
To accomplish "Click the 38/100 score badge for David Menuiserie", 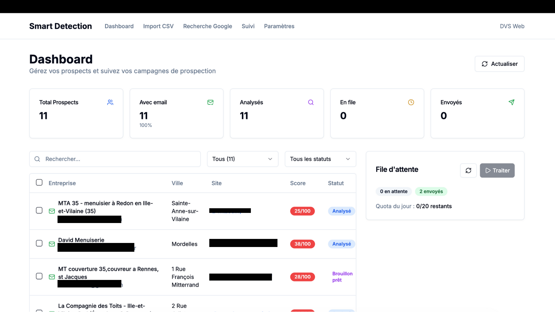I will coord(302,244).
